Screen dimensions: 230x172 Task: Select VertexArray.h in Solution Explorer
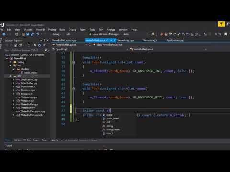28,101
